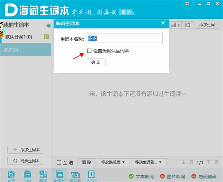Select the 多多(0) word book
This screenshot has height=182, width=223.
(x=26, y=50)
